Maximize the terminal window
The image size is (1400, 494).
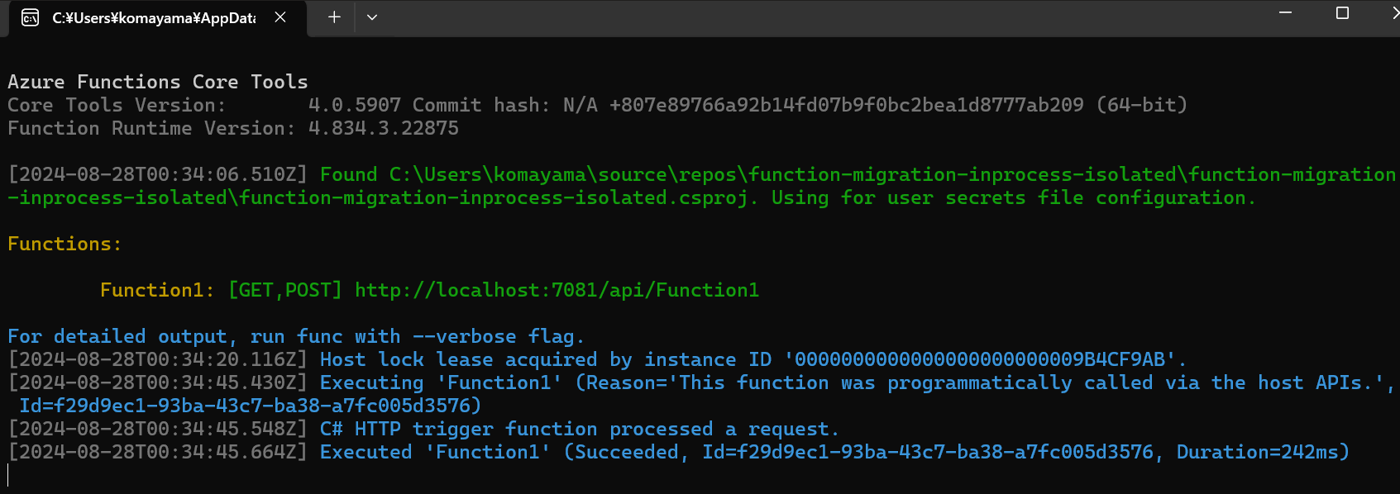point(1342,13)
